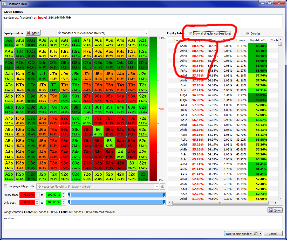The height and width of the screenshot is (240, 287).
Task: Click the Equity from range slider bar
Action: tap(117, 195)
